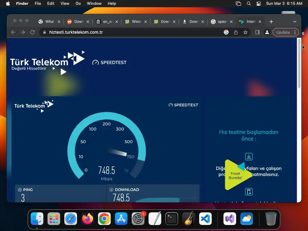The height and width of the screenshot is (231, 308).
Task: Click the date and time in menu bar
Action: click(284, 4)
